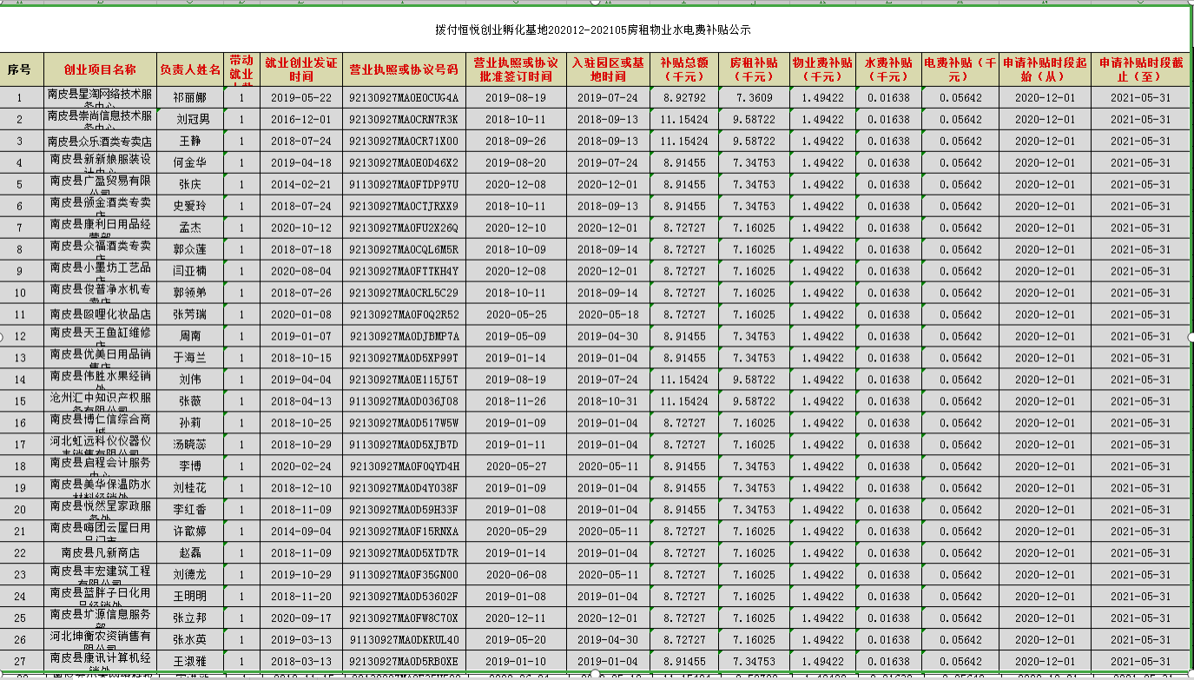The height and width of the screenshot is (680, 1194).
Task: Click the row number 15 cell
Action: point(20,401)
